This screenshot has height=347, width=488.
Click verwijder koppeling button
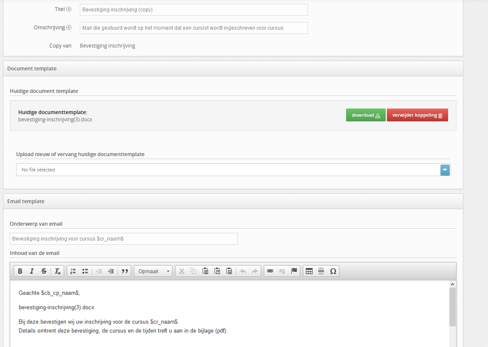417,115
